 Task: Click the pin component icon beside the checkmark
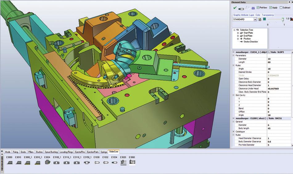pos(241,9)
